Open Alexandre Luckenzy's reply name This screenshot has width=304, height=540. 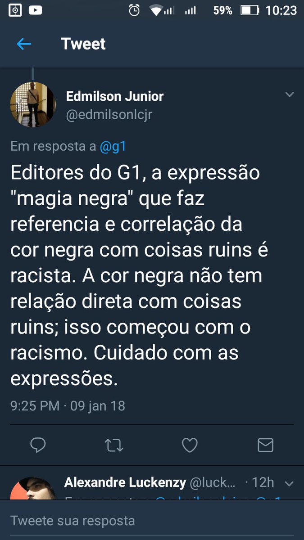[125, 483]
